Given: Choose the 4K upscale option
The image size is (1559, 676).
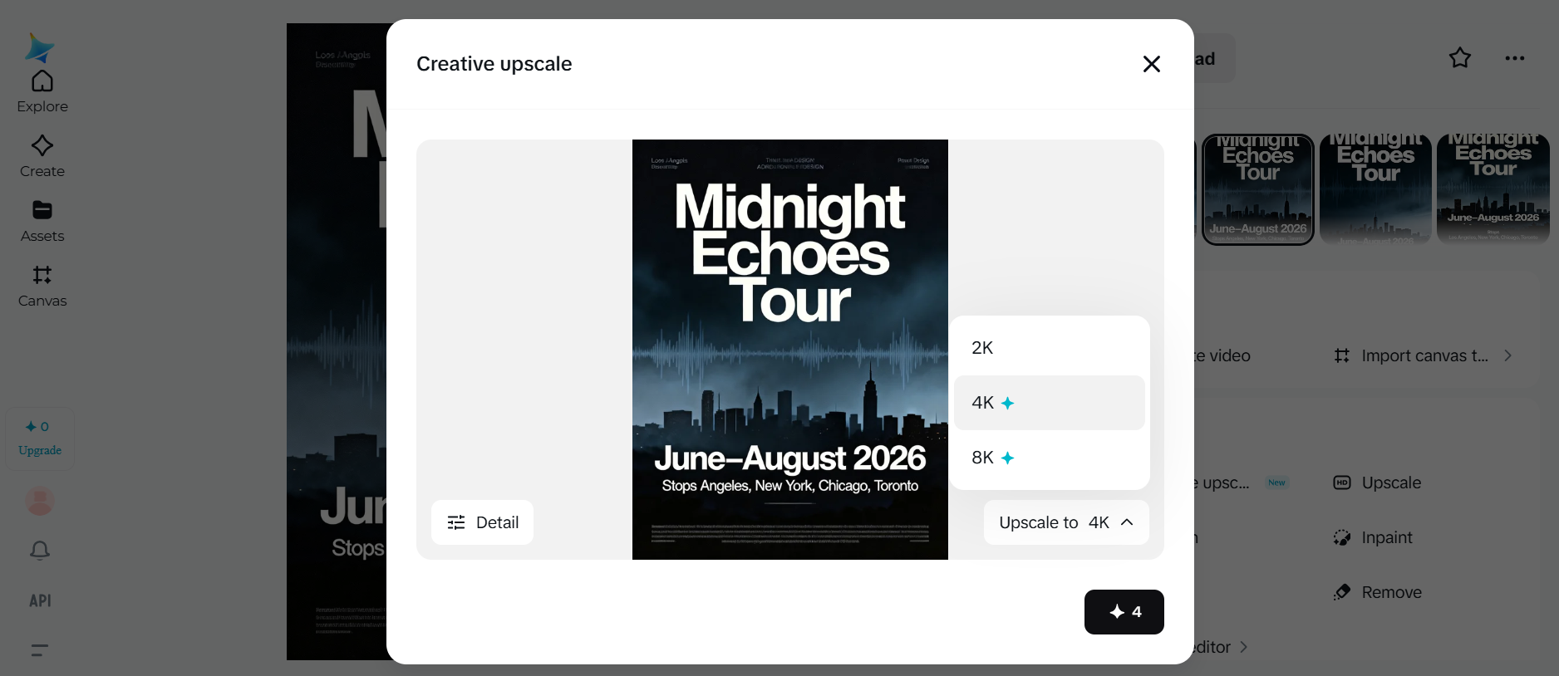Looking at the screenshot, I should pyautogui.click(x=1049, y=403).
